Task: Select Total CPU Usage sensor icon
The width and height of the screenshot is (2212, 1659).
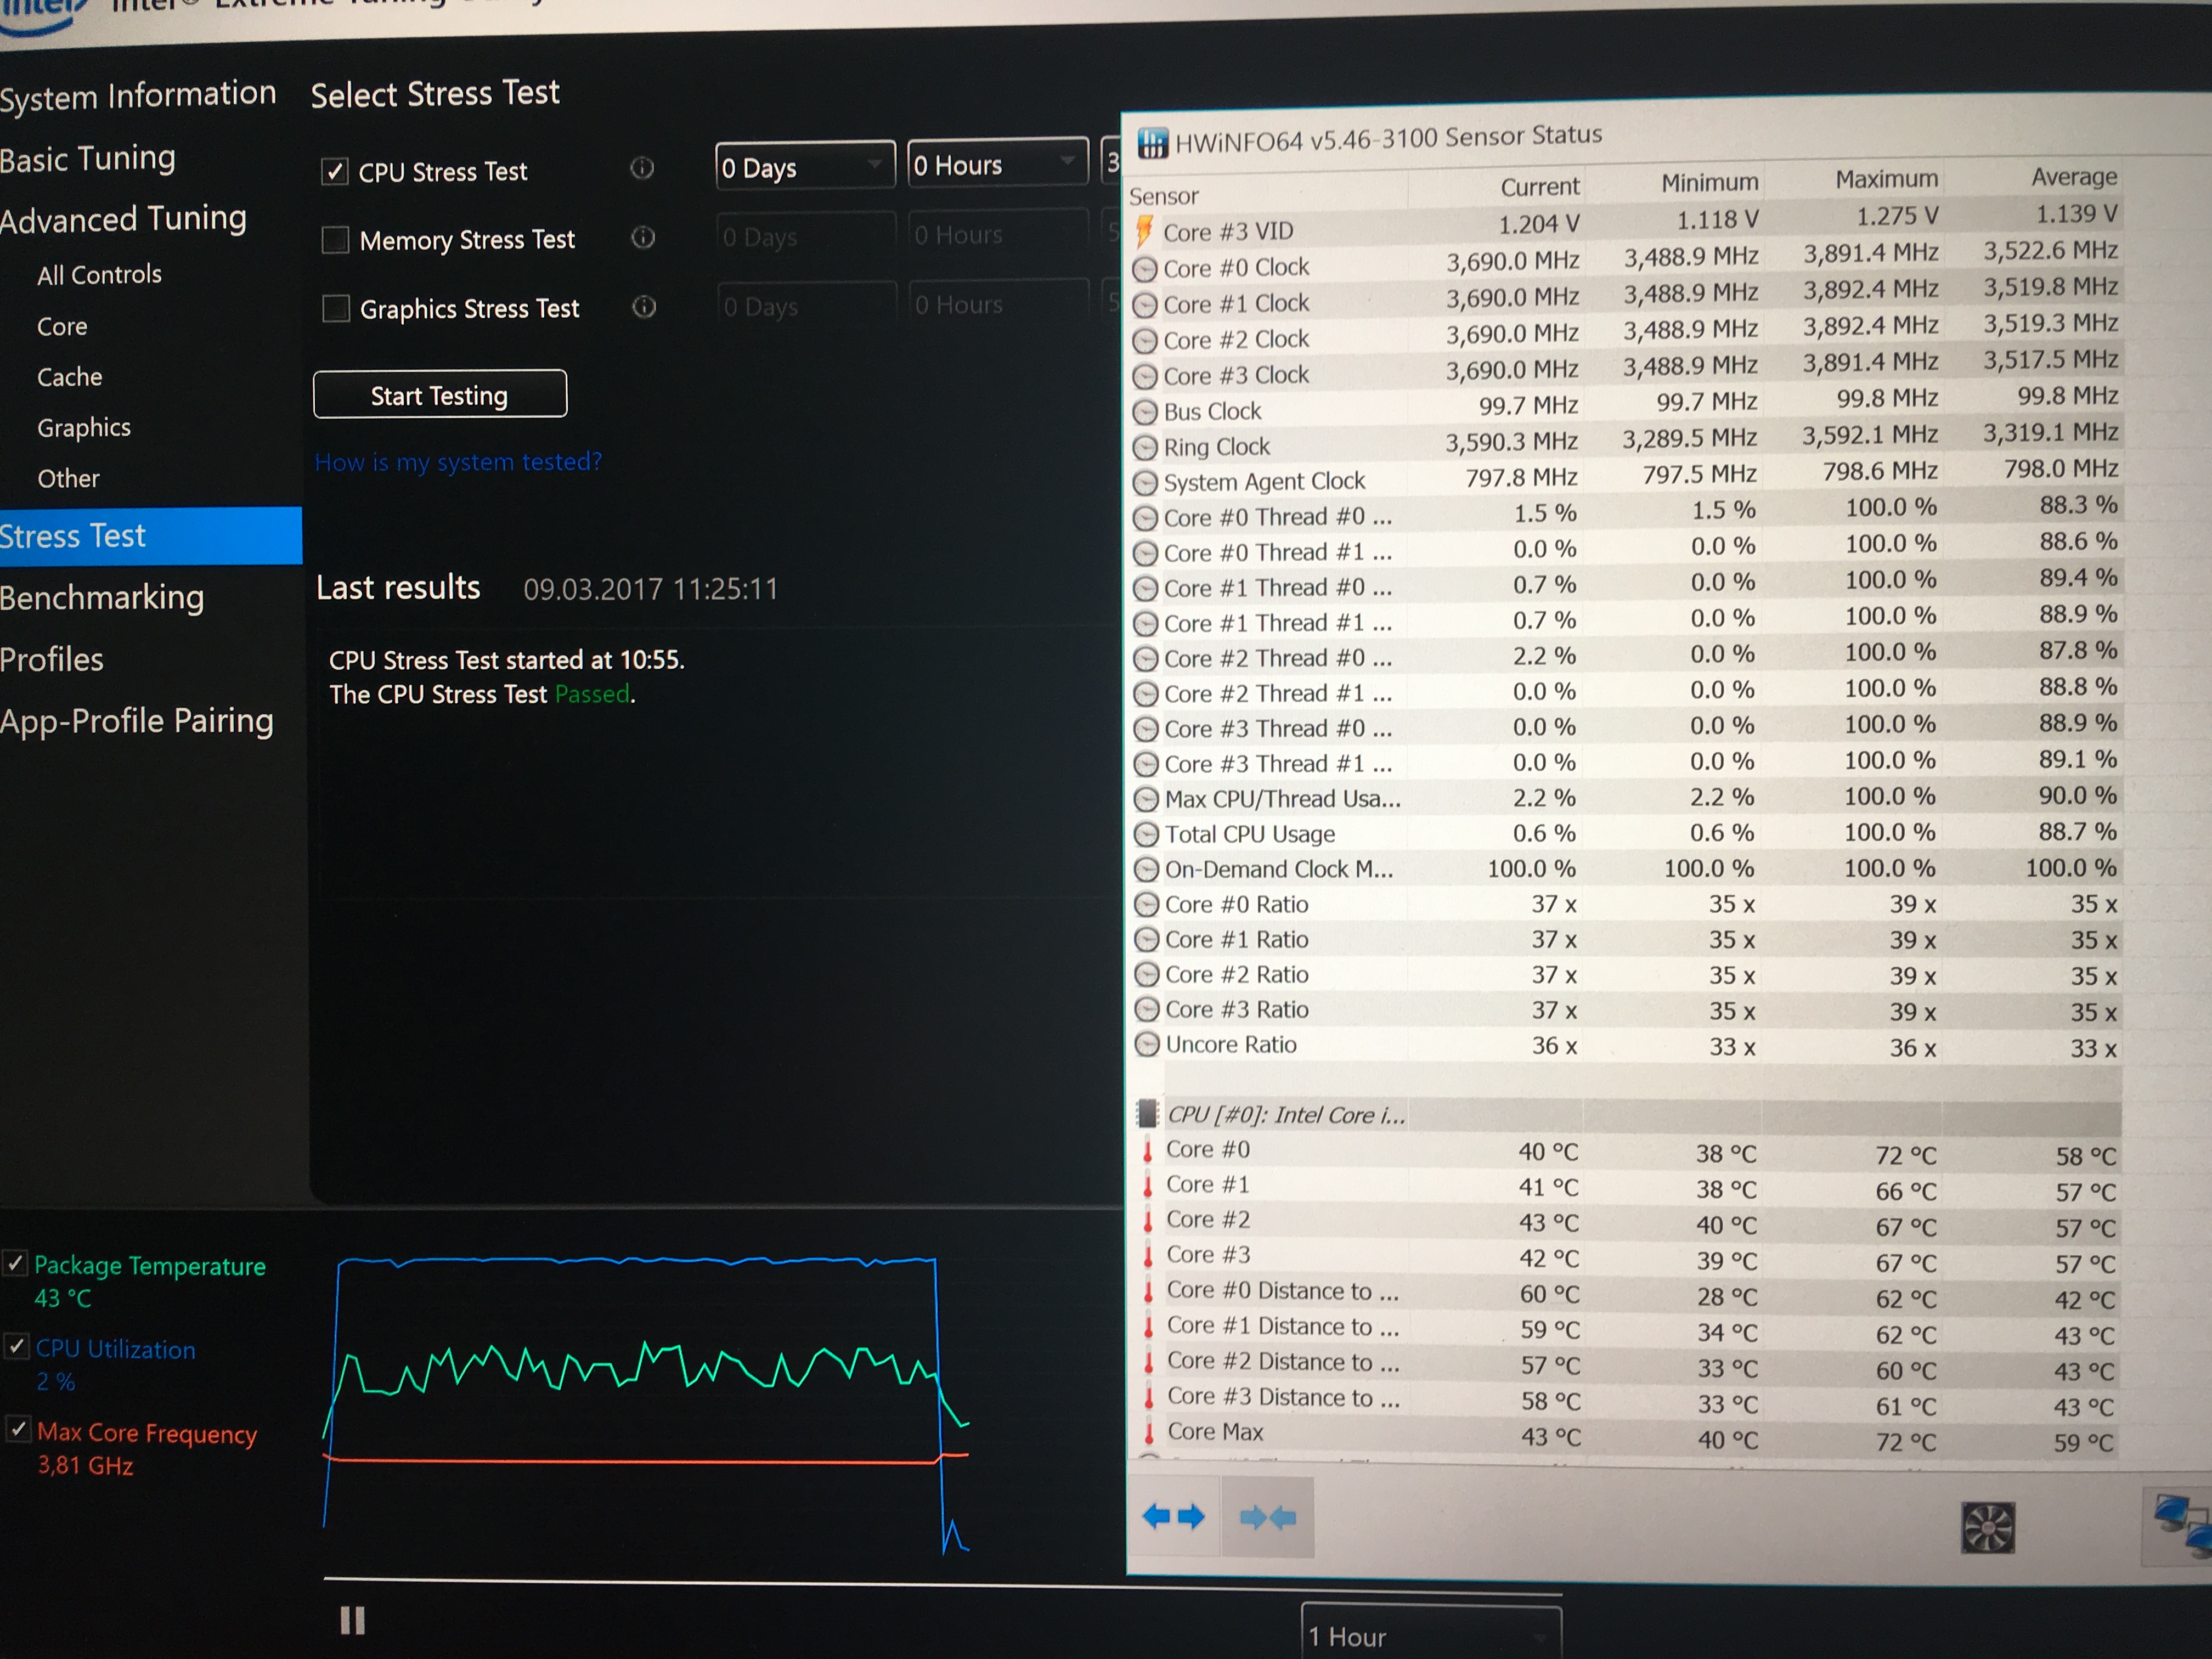Action: [x=1146, y=834]
